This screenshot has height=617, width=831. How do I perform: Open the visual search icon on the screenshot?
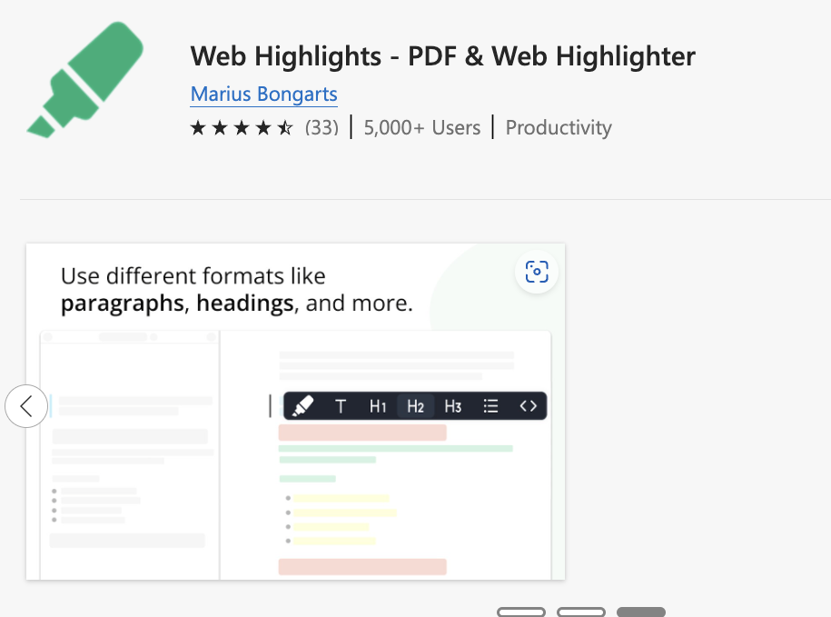[x=537, y=272]
